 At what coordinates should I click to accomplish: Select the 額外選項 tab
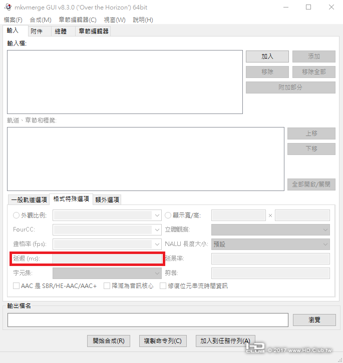[x=107, y=200]
